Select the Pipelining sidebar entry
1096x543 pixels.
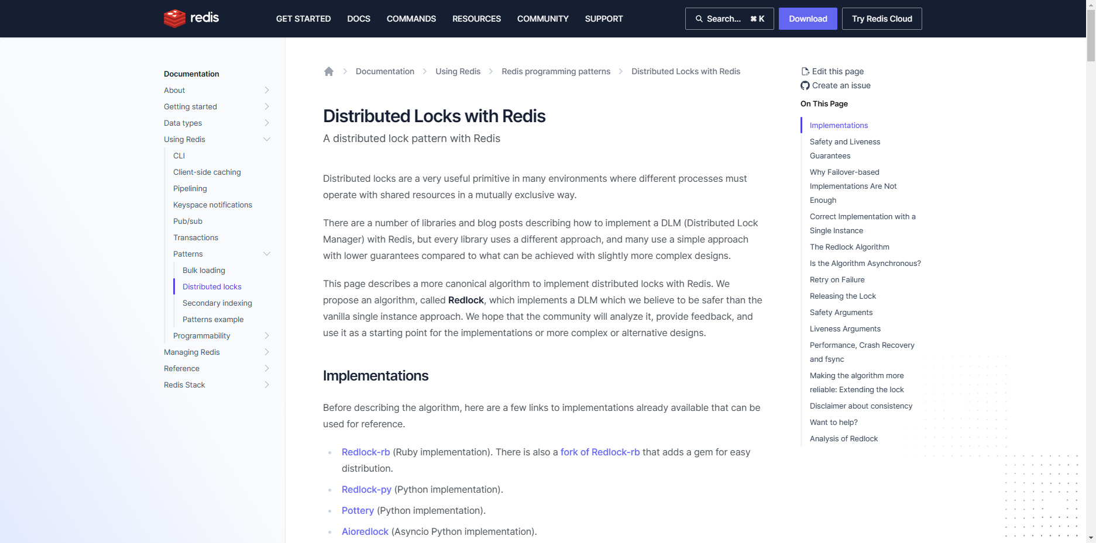click(x=190, y=188)
